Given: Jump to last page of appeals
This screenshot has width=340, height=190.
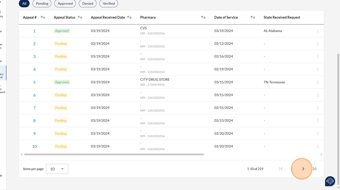Looking at the screenshot, I should (314, 169).
